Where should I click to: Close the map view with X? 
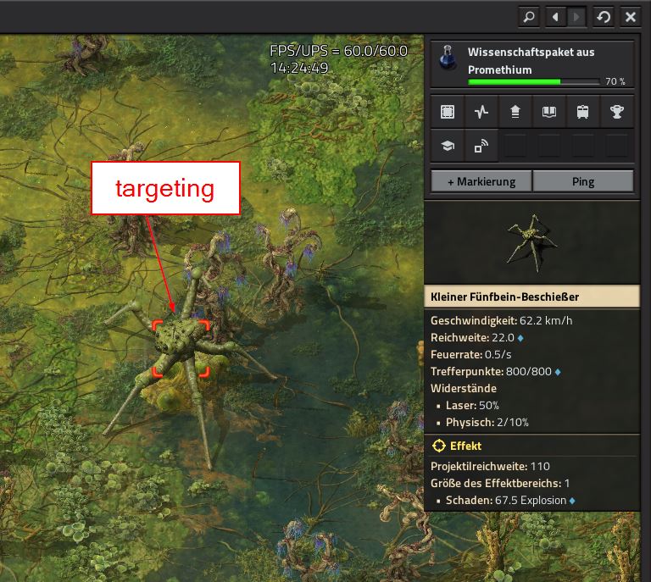tap(631, 17)
